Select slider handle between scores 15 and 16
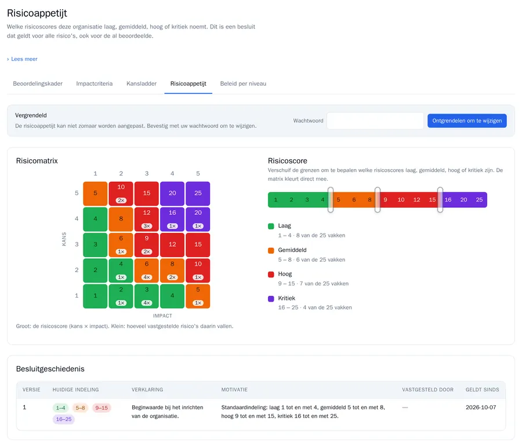 440,200
